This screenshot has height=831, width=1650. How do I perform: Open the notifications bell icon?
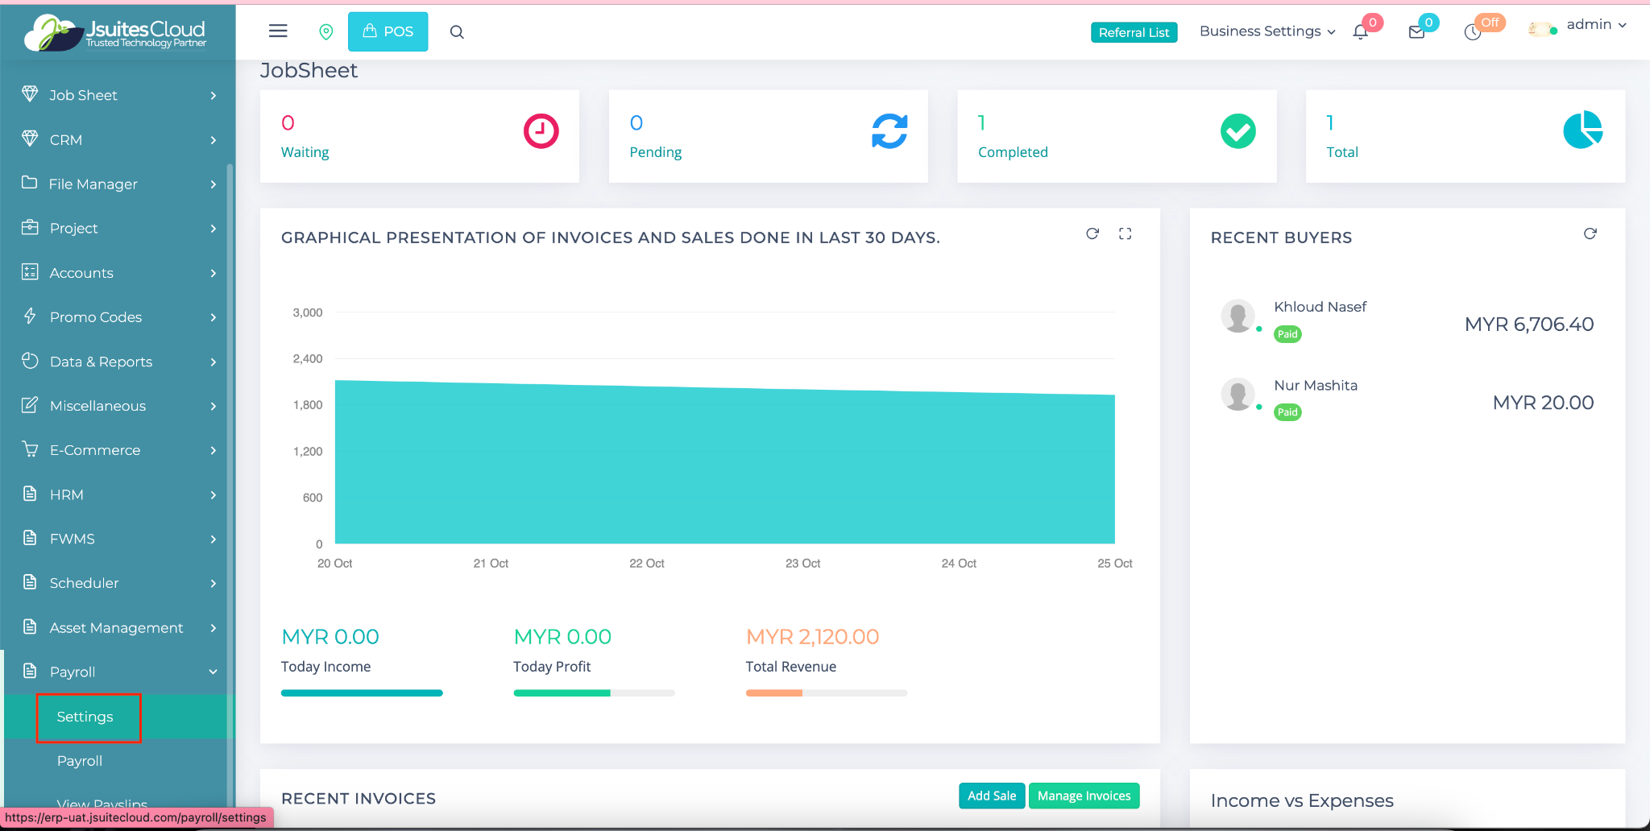tap(1361, 32)
